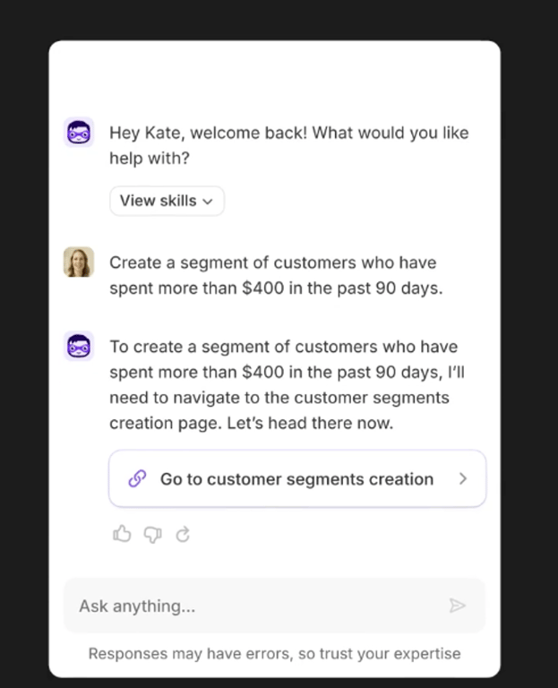Mark the response with thumbs down
This screenshot has height=688, width=558.
click(152, 535)
